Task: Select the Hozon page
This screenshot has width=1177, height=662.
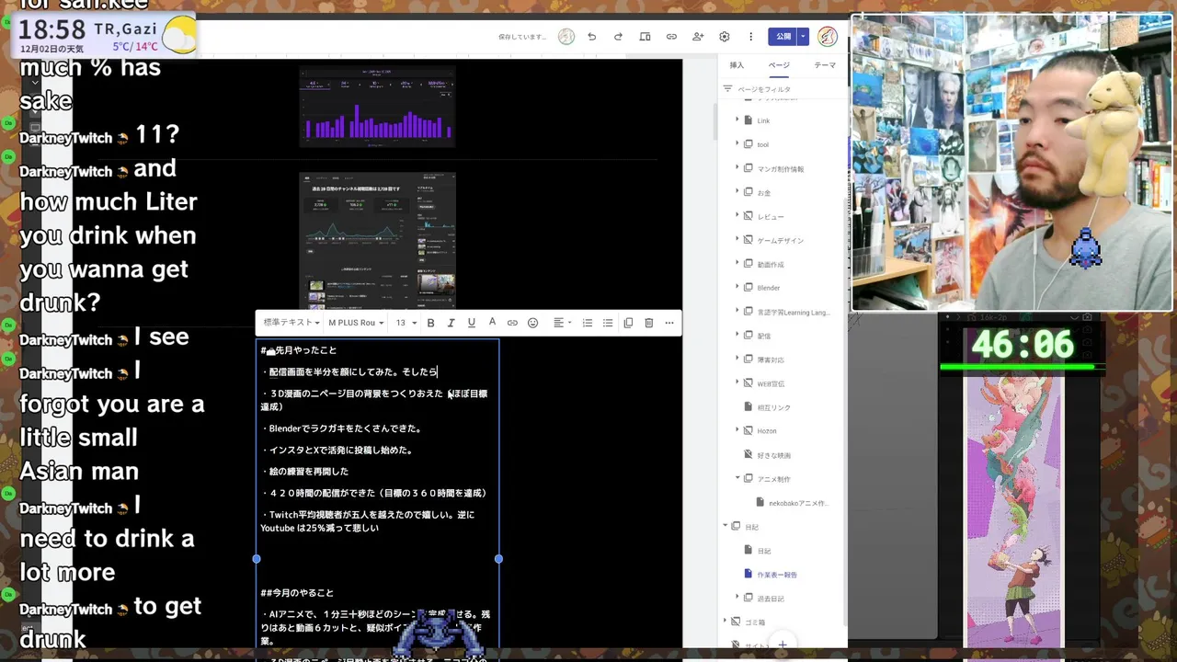Action: click(767, 431)
